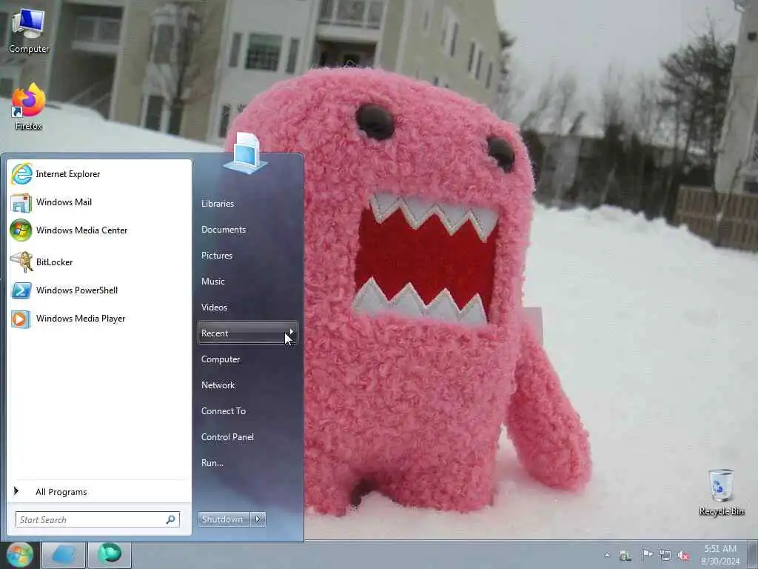Expand All Programs list
The height and width of the screenshot is (569, 758).
pyautogui.click(x=99, y=492)
